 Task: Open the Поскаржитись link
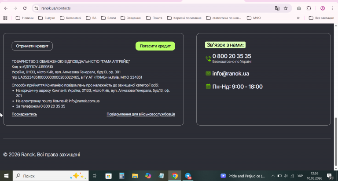tap(24, 114)
